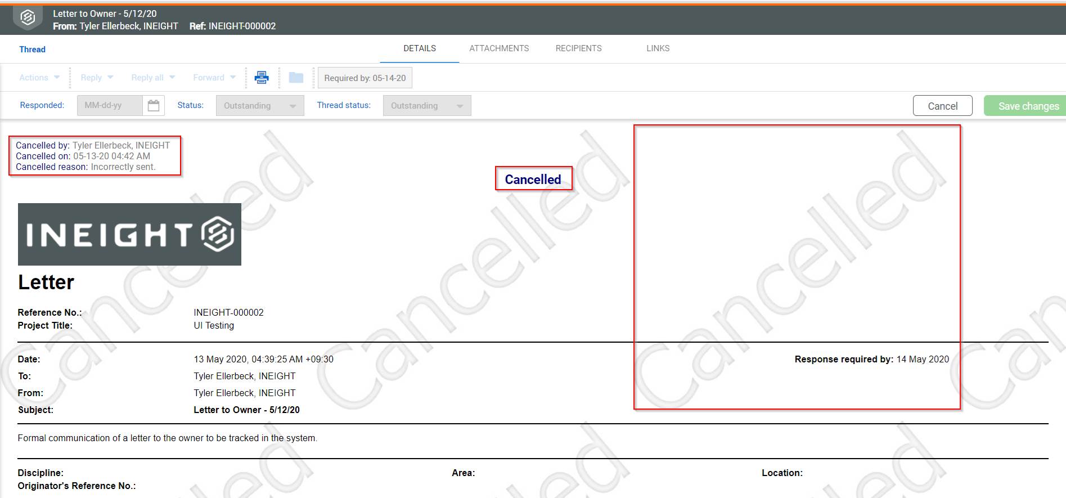
Task: Click the Area field label
Action: point(463,473)
